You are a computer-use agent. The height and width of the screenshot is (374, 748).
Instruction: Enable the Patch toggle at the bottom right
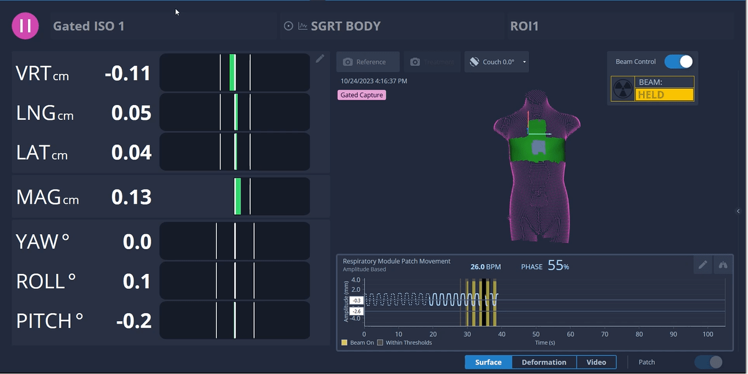(x=708, y=362)
